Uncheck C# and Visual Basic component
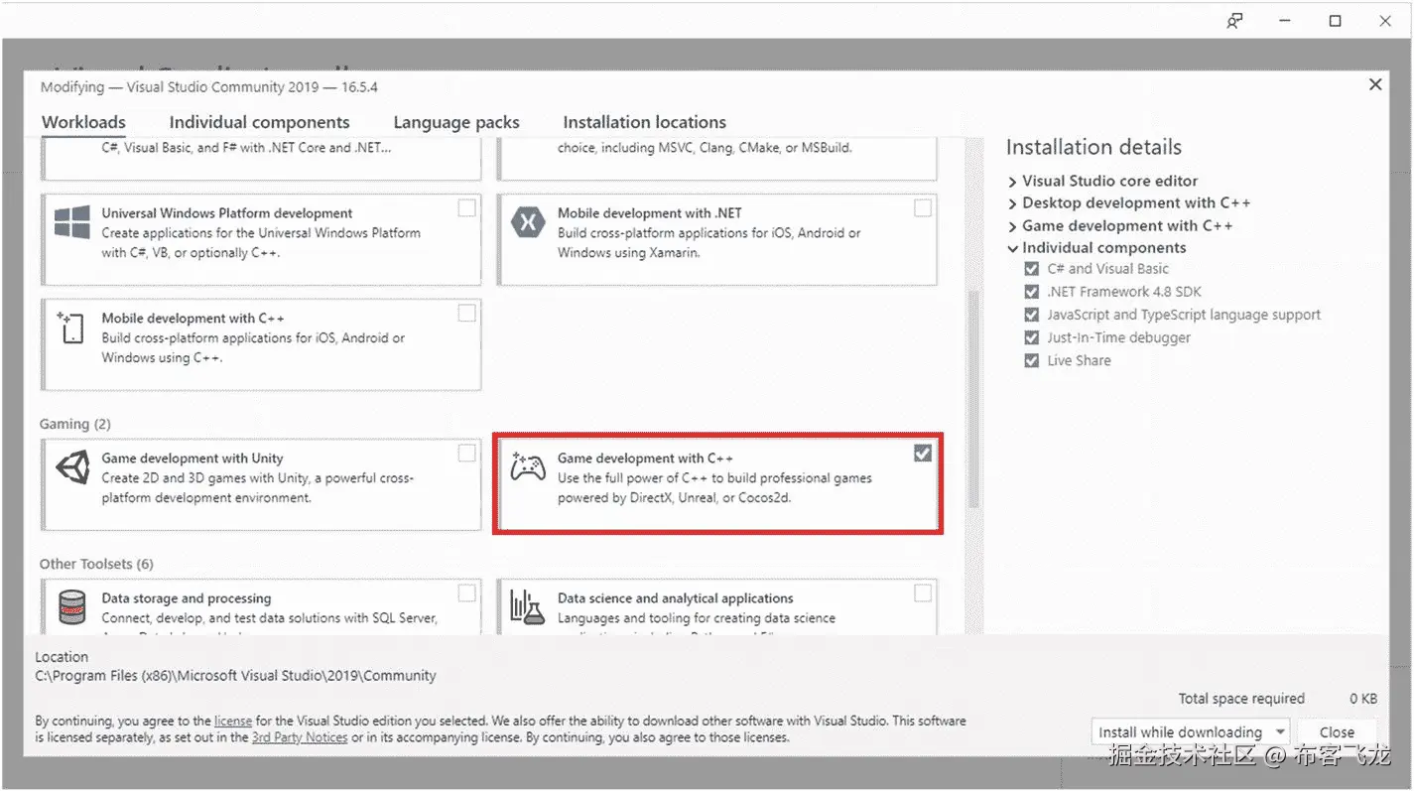This screenshot has width=1414, height=791. pos(1032,269)
